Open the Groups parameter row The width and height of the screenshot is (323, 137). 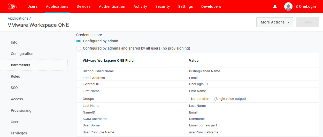coord(88,99)
